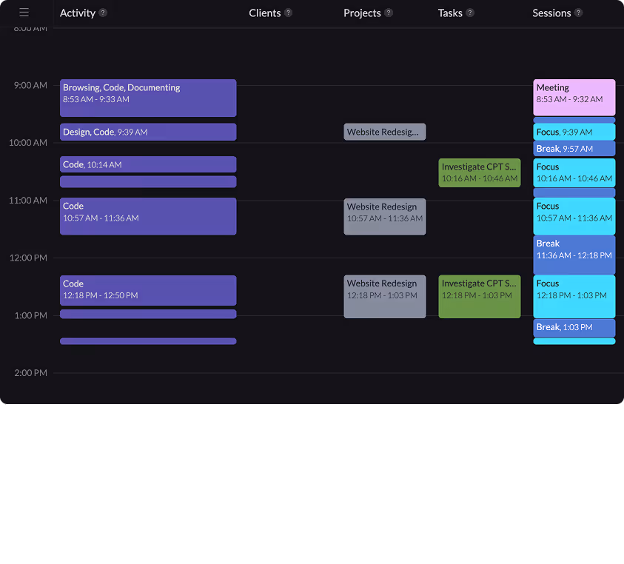
Task: Click the unlabeled activity bar below Code 10:14 AM
Action: click(148, 181)
